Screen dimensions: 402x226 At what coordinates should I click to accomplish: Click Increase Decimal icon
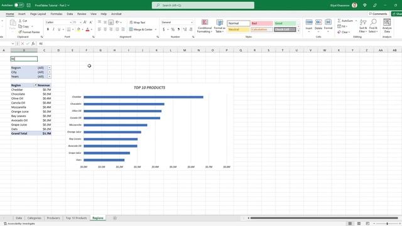[x=185, y=30]
